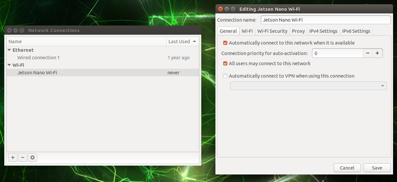Increase connection priority with plus stepper

[378, 53]
